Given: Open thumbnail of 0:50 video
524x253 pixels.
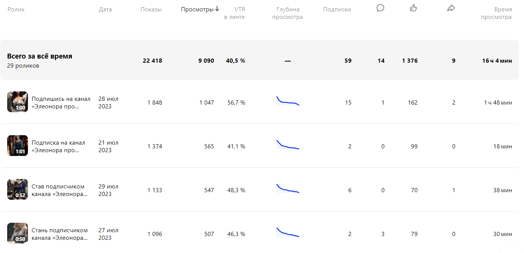Looking at the screenshot, I should pyautogui.click(x=17, y=233).
